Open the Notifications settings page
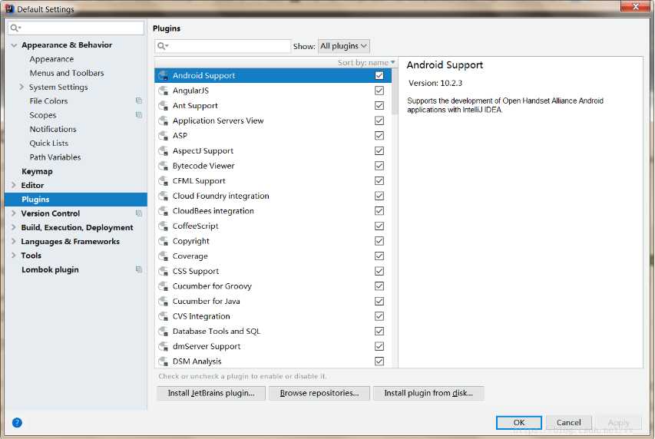The height and width of the screenshot is (439, 655). (x=53, y=129)
